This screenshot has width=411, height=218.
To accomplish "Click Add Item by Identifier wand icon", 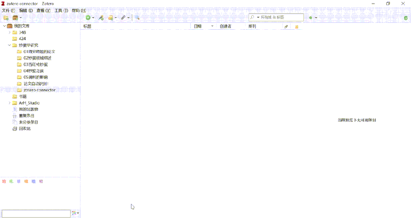I will (101, 18).
